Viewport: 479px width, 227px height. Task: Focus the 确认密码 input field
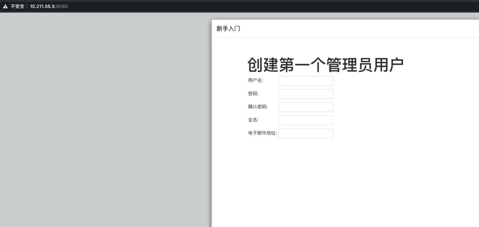306,107
